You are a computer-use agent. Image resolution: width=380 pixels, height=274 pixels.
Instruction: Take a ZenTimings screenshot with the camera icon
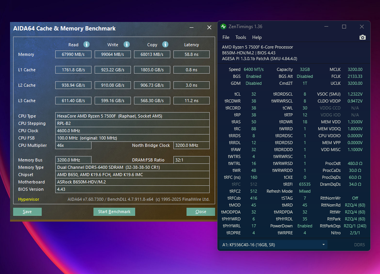tap(362, 37)
